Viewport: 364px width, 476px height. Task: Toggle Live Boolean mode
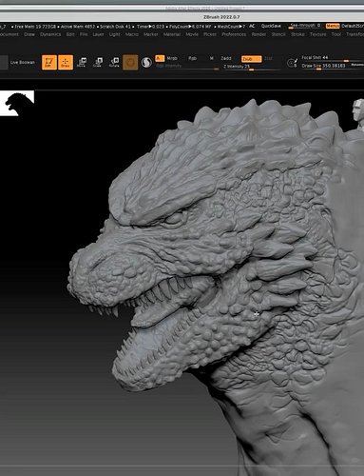(x=22, y=62)
